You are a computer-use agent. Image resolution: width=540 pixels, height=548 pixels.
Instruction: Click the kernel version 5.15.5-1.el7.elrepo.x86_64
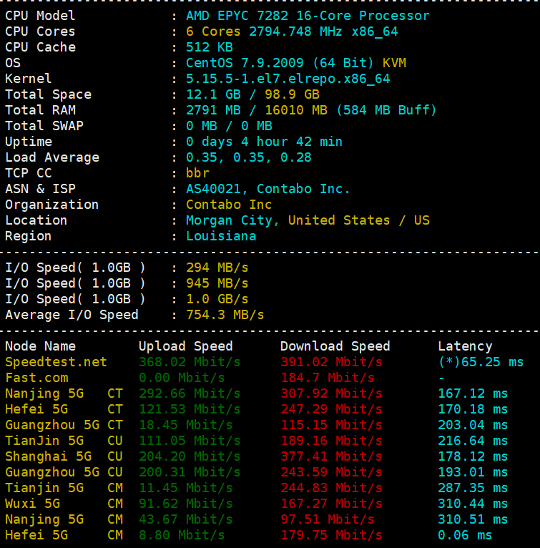click(288, 79)
